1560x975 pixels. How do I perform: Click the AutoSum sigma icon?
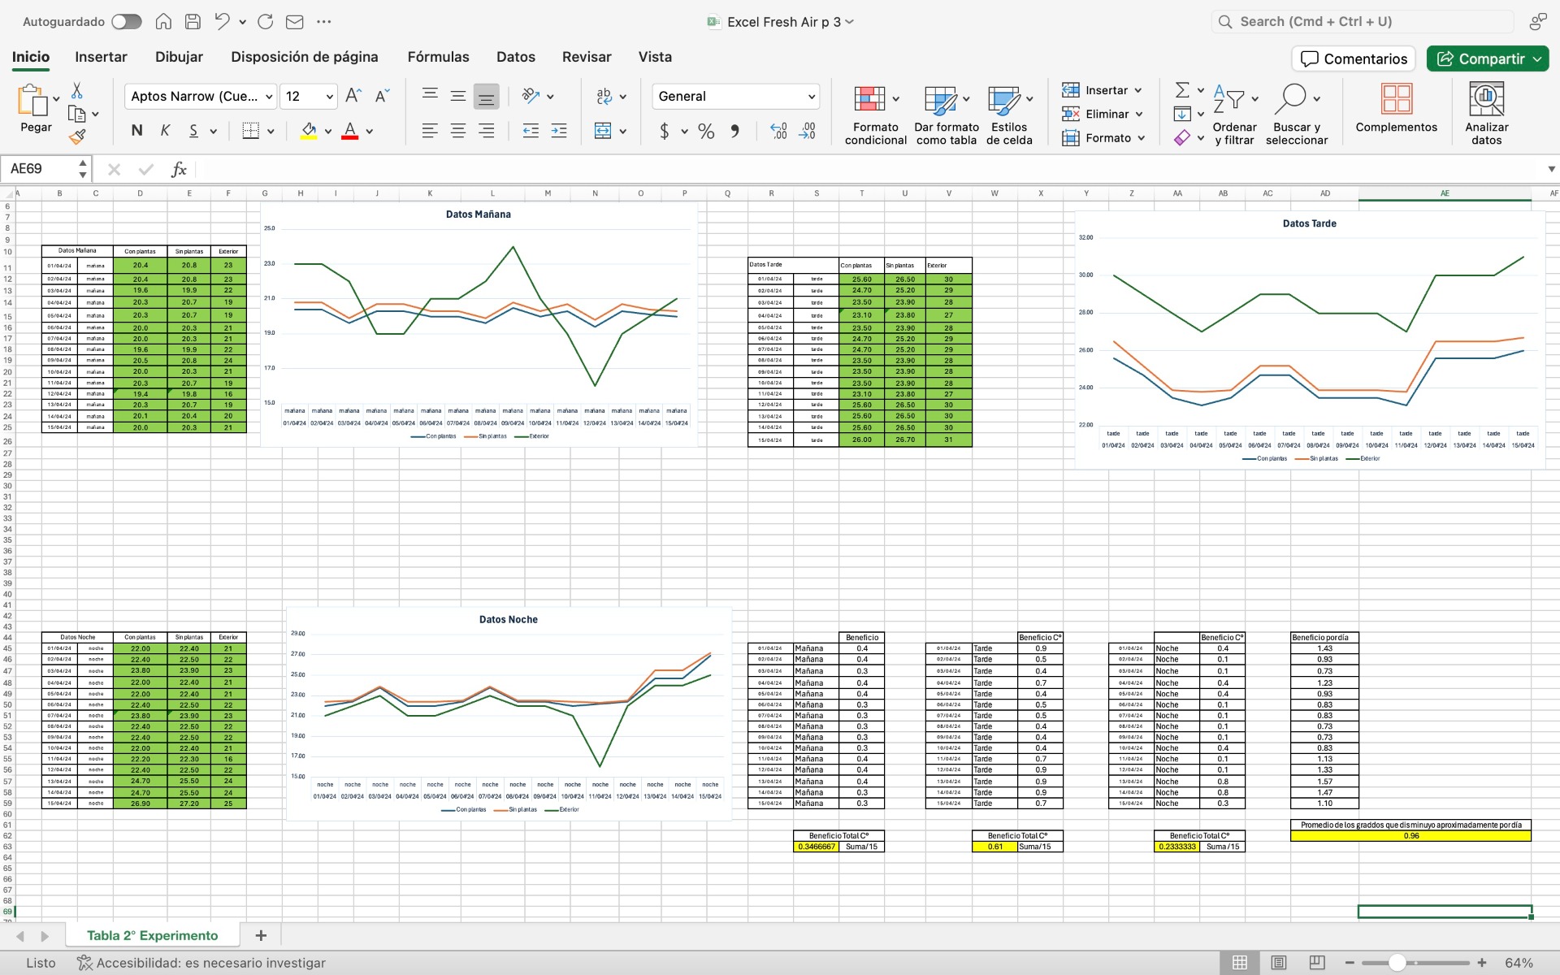click(1182, 90)
